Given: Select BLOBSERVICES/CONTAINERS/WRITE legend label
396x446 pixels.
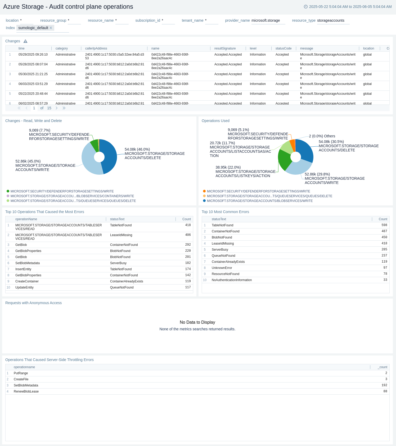Looking at the screenshot, I should (x=72, y=196).
